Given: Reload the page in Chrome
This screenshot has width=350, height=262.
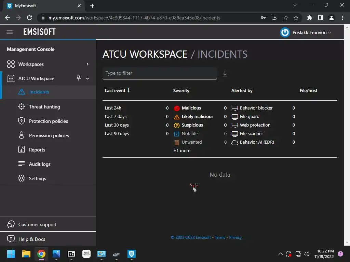Looking at the screenshot, I should (x=29, y=18).
